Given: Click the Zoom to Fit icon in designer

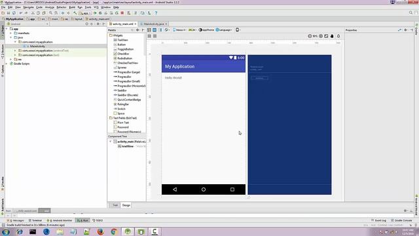Looking at the screenshot, I should click(x=326, y=36).
